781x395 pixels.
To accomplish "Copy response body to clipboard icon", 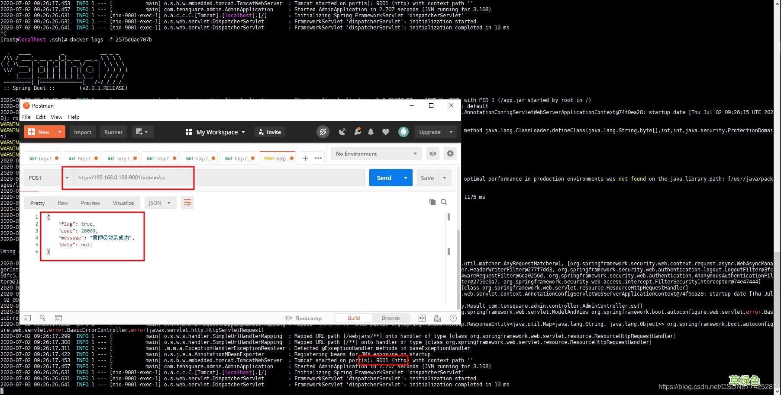I will click(432, 202).
